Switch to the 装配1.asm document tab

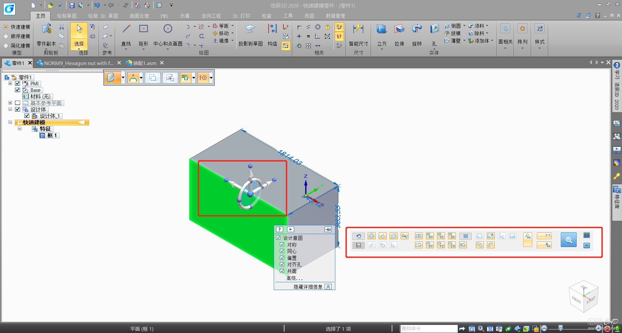coord(144,63)
